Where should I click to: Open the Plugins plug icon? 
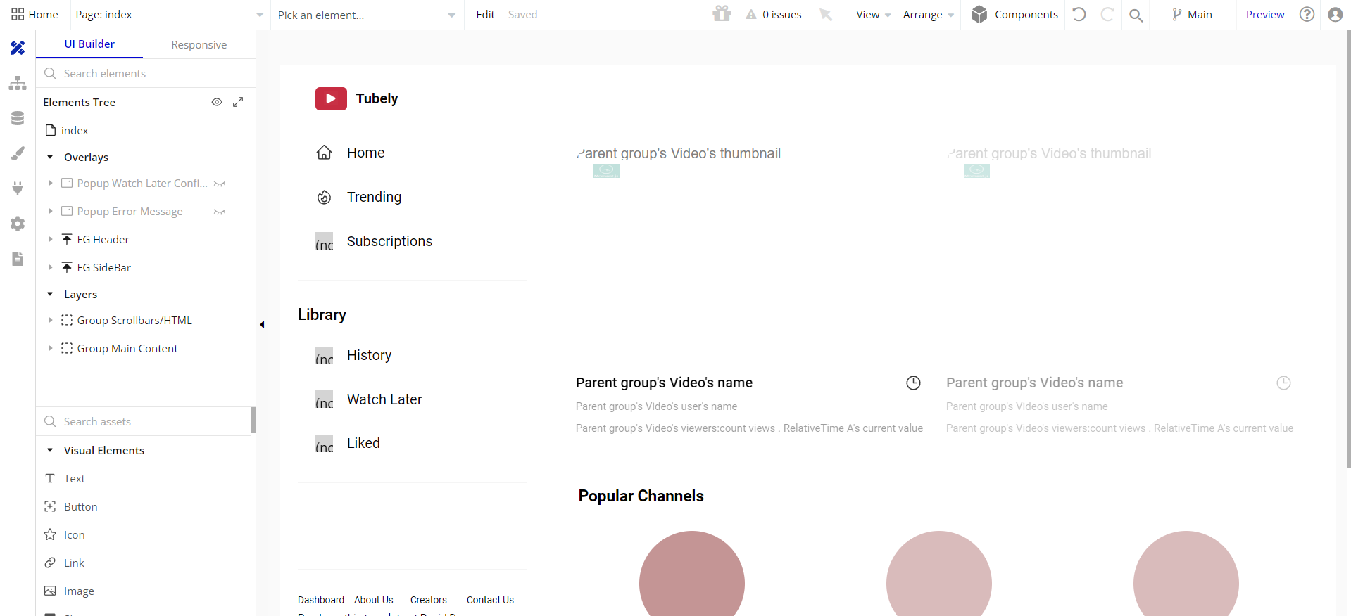click(18, 188)
